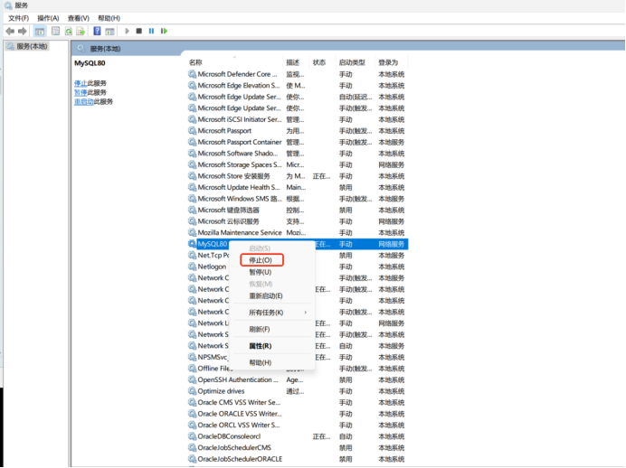
Task: Click the 自动(延迟... startup type cell
Action: point(356,97)
